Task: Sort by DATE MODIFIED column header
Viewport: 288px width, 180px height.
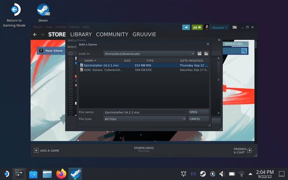Action: (x=192, y=61)
